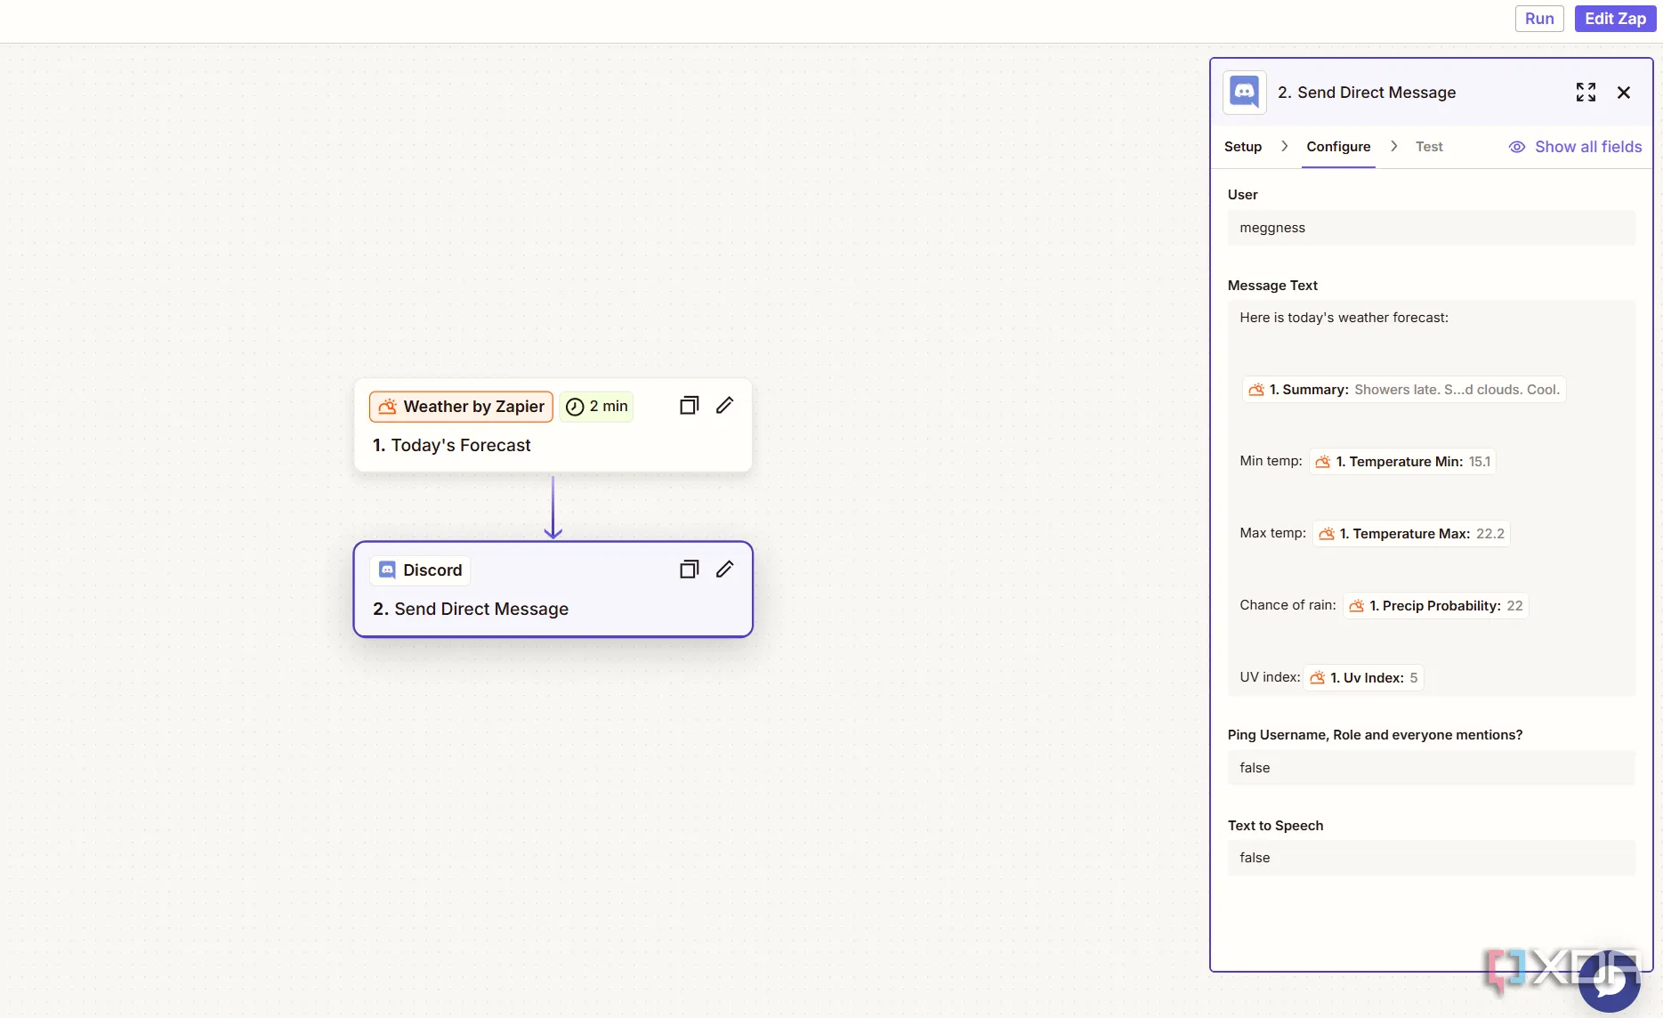Click the 2 min clock badge
This screenshot has width=1663, height=1018.
pos(597,407)
